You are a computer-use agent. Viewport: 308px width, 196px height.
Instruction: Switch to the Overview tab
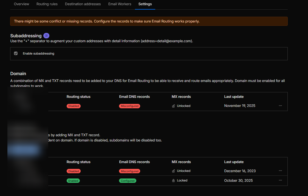point(21,4)
